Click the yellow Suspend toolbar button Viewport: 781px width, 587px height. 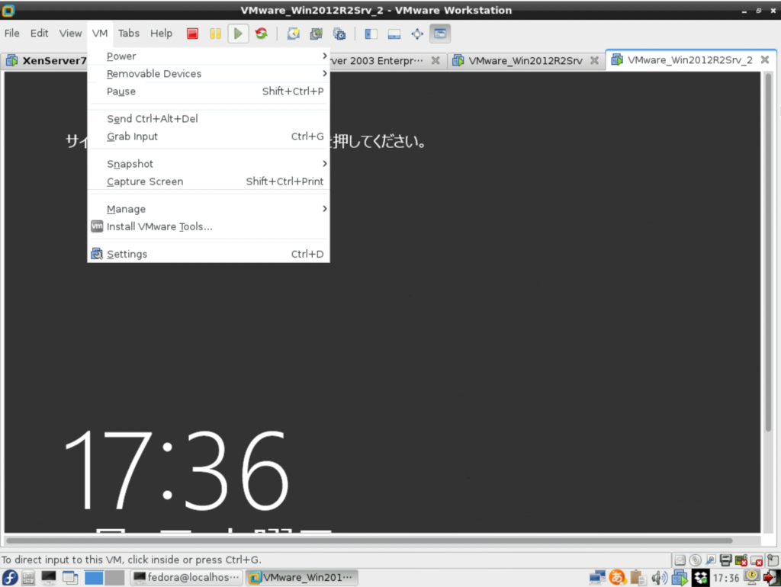(x=215, y=34)
